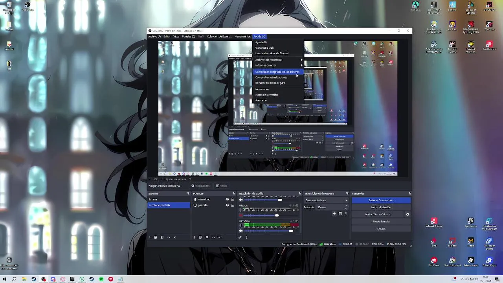Decrease Duración with down arrow
Screen dimensions: 503x283
tap(346, 208)
